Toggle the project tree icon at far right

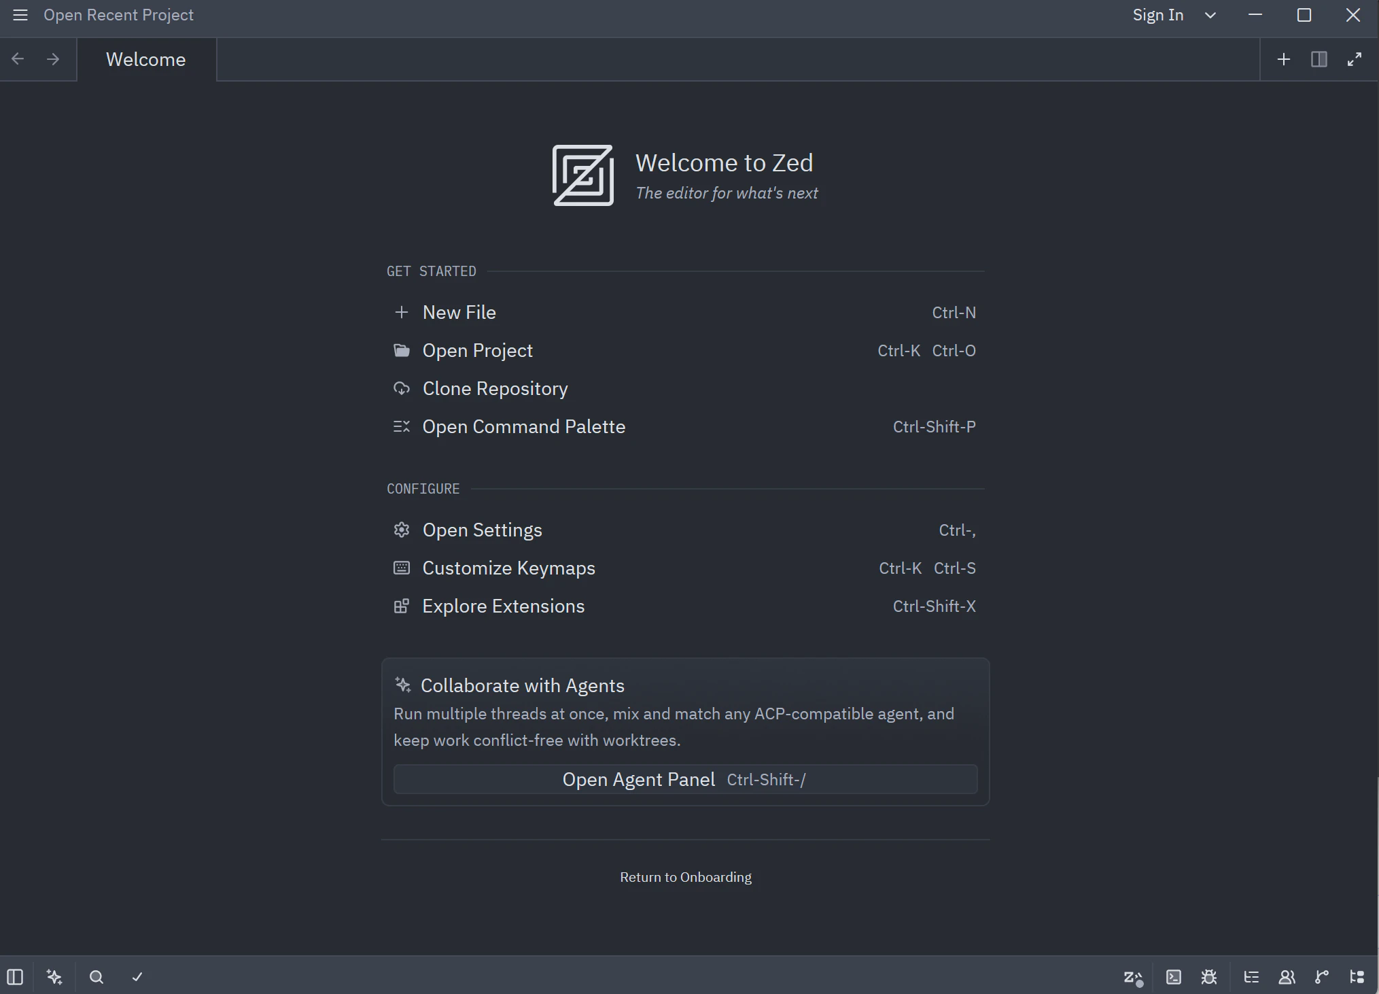tap(1357, 977)
